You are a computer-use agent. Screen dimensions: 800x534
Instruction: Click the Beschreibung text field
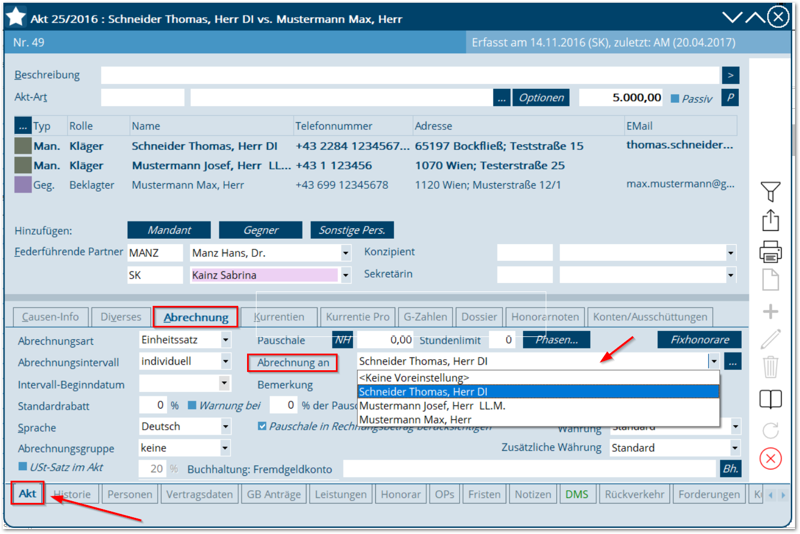pos(410,75)
